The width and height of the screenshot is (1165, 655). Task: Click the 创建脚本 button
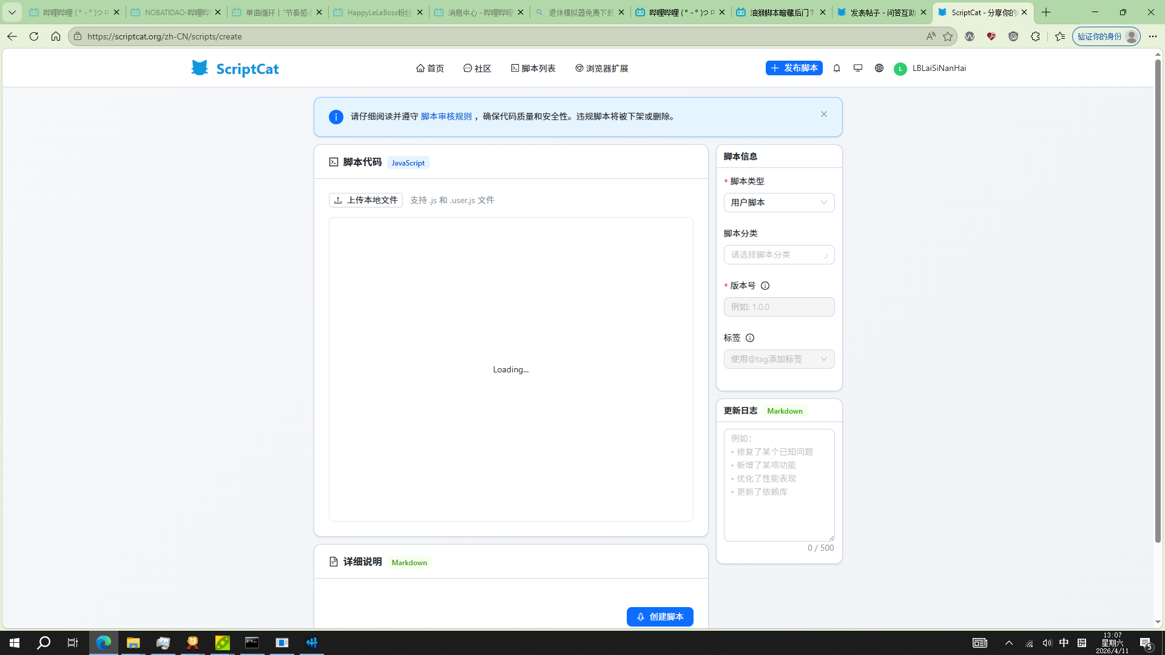(660, 617)
